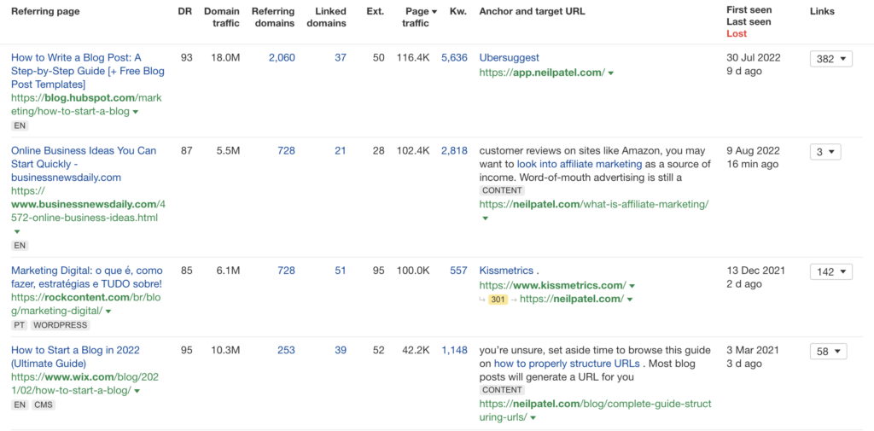Open the Links dropdown showing 142
The height and width of the screenshot is (431, 874).
pyautogui.click(x=830, y=272)
